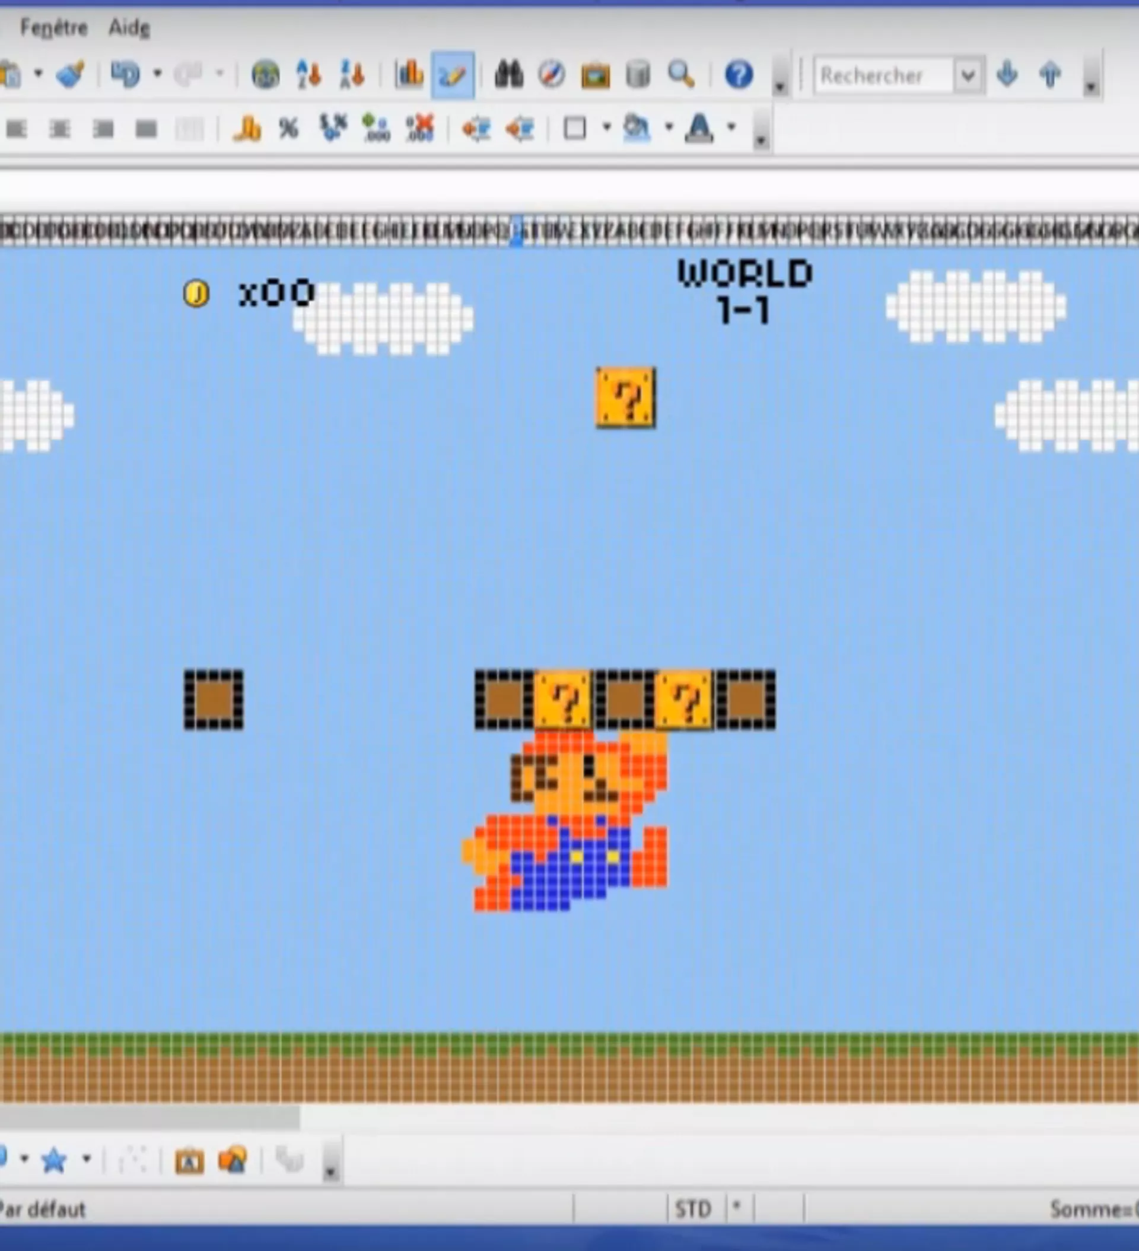Delete a decimal place
This screenshot has height=1251, width=1139.
click(x=420, y=128)
